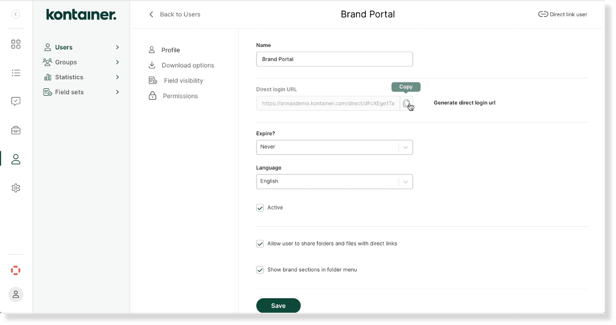Toggle Allow user to share folders and files checkbox
The image size is (616, 325).
(260, 244)
